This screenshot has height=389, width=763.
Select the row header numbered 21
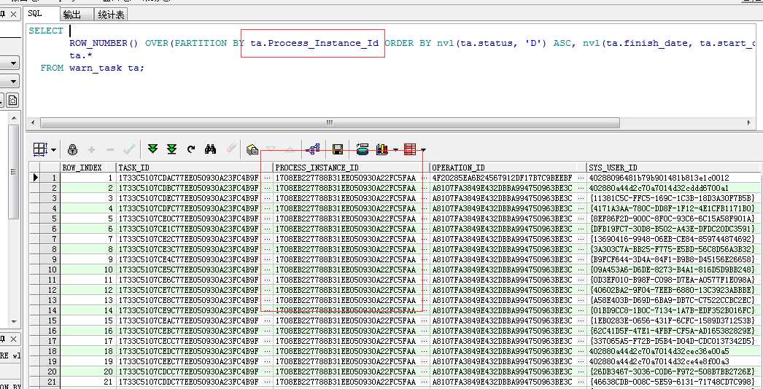(x=50, y=382)
